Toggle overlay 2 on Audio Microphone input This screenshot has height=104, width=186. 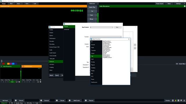[3, 82]
